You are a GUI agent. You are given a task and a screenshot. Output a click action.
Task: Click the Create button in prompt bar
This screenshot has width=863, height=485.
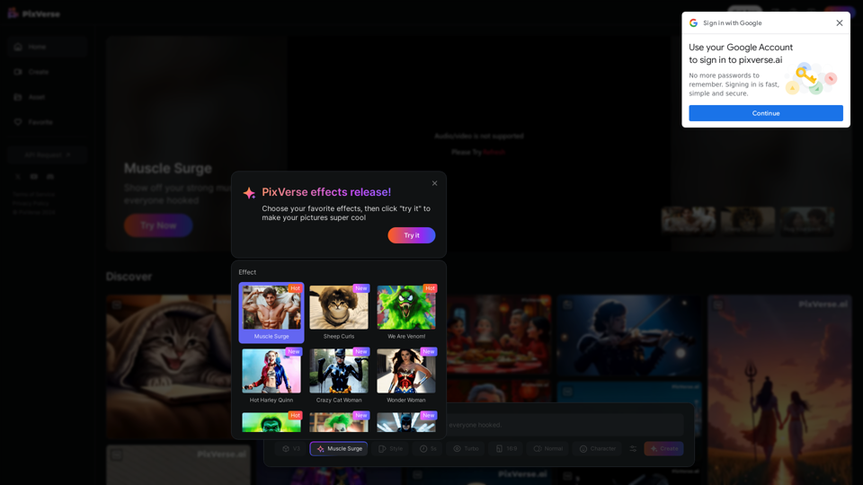click(x=663, y=449)
